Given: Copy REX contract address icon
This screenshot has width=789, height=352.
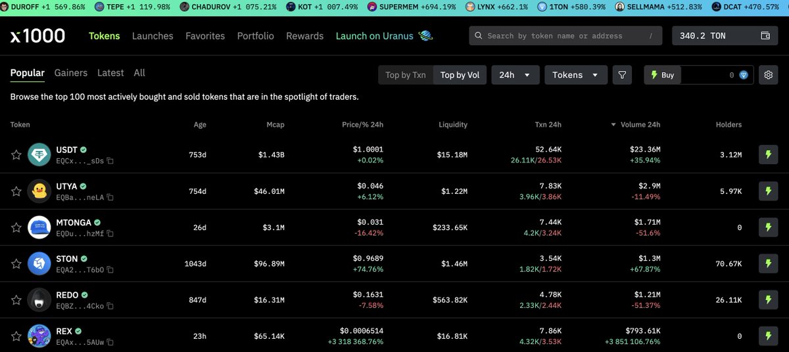Looking at the screenshot, I should point(110,343).
